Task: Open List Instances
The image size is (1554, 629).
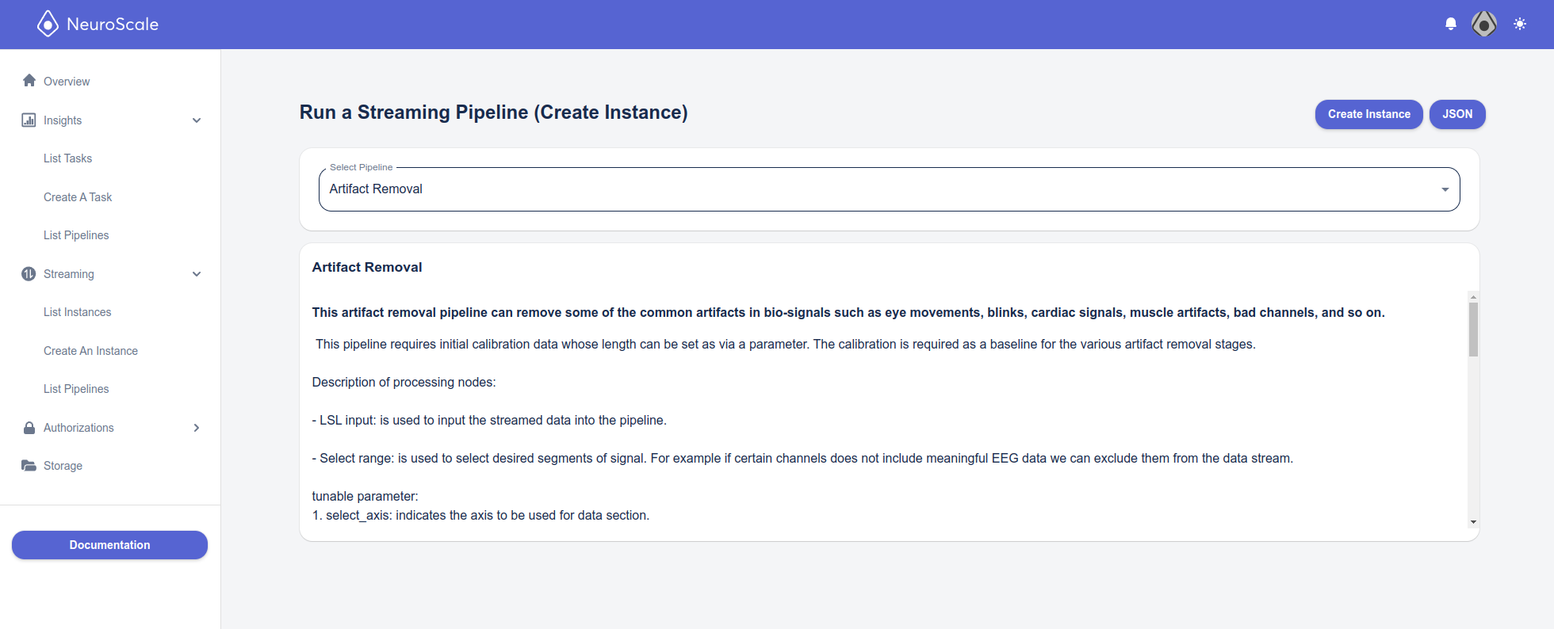Action: (x=77, y=312)
